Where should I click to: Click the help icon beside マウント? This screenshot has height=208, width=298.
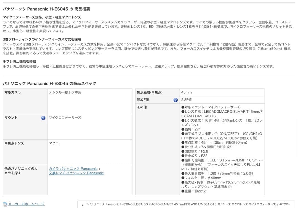43,118
